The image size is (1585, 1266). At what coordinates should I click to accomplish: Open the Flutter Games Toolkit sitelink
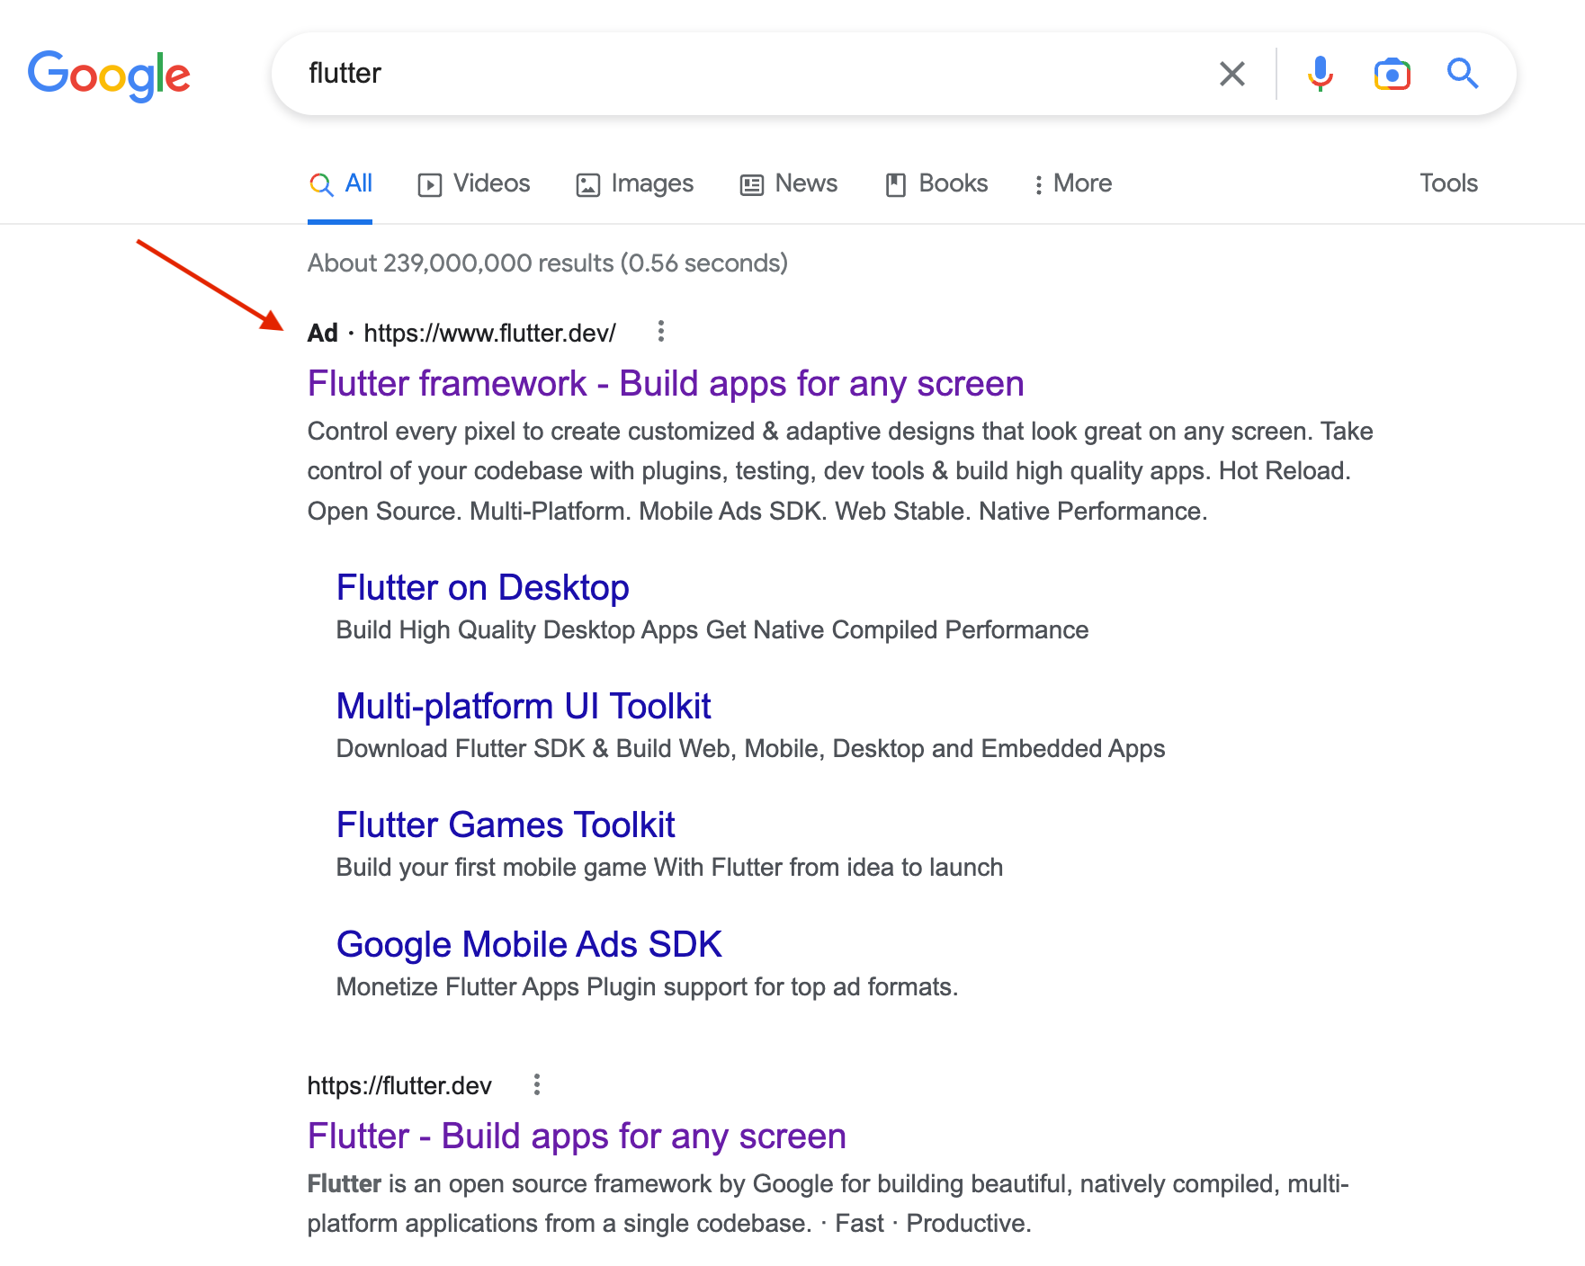(506, 825)
